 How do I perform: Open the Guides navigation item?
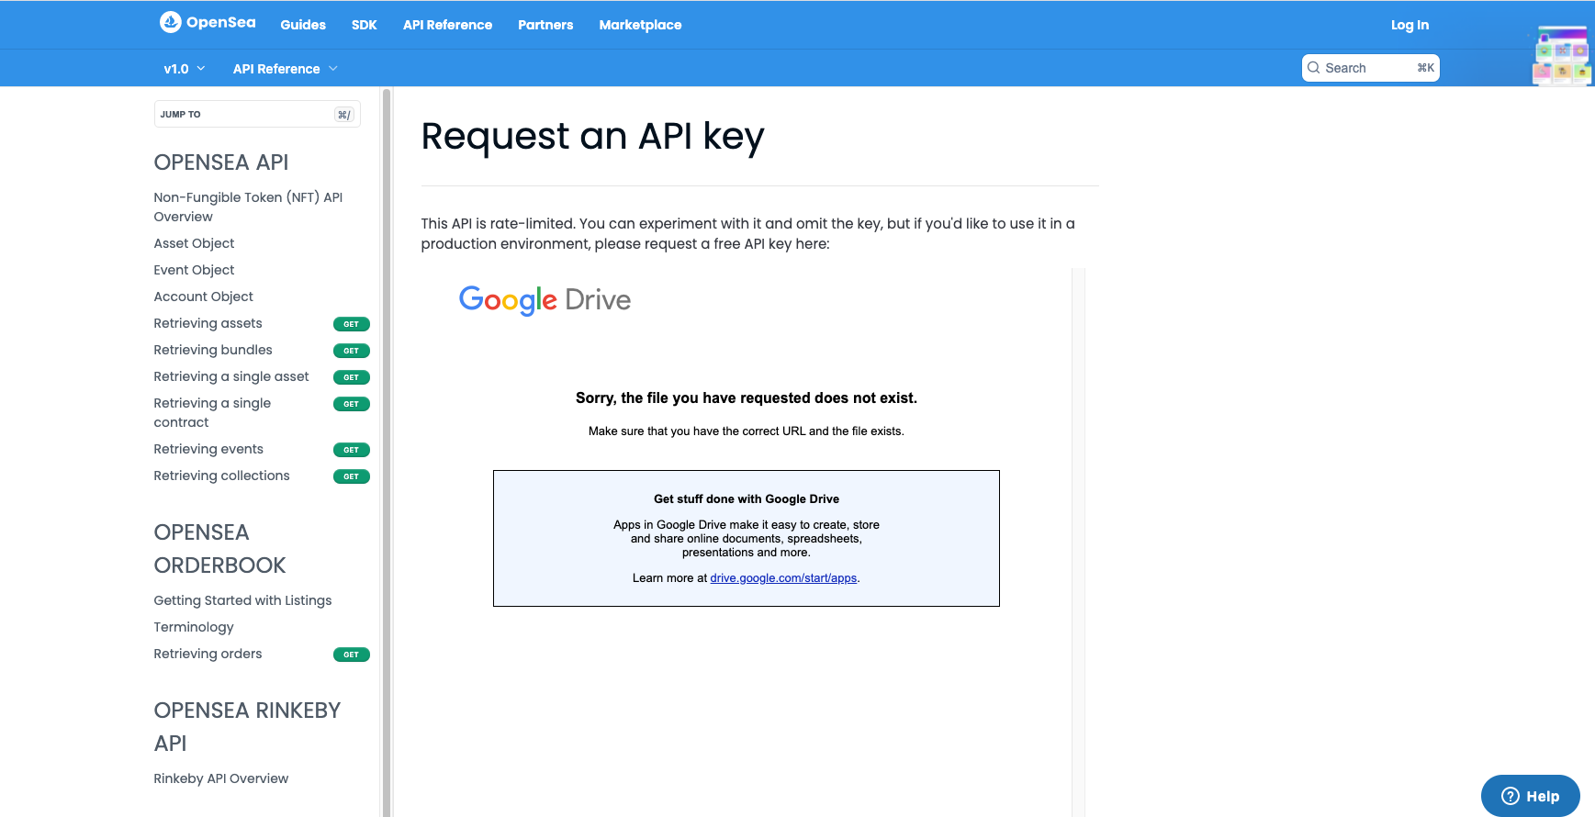click(x=303, y=25)
